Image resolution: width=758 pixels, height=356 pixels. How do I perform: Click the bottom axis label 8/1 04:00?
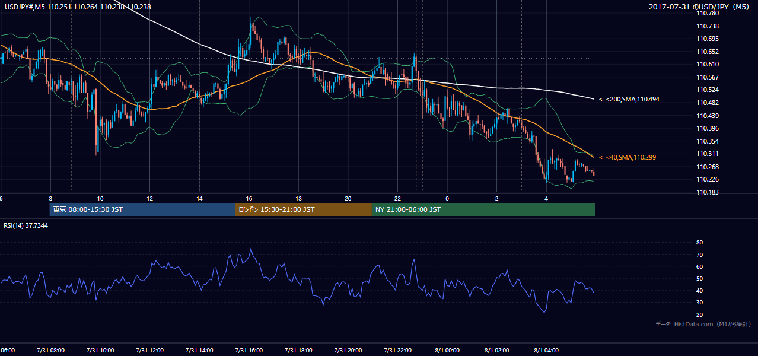(x=547, y=350)
